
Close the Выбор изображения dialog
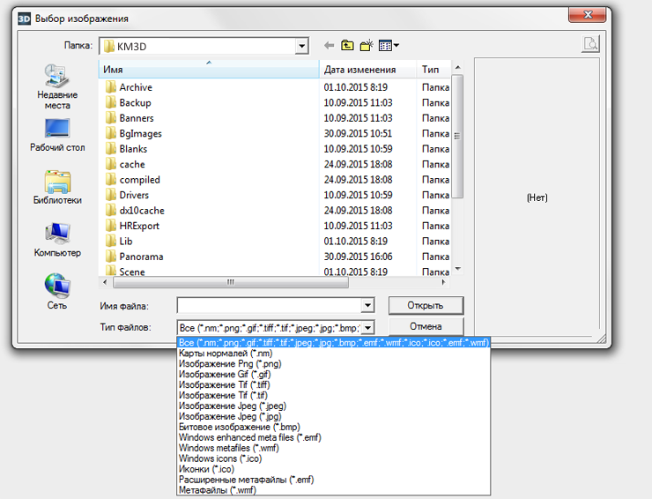(588, 14)
